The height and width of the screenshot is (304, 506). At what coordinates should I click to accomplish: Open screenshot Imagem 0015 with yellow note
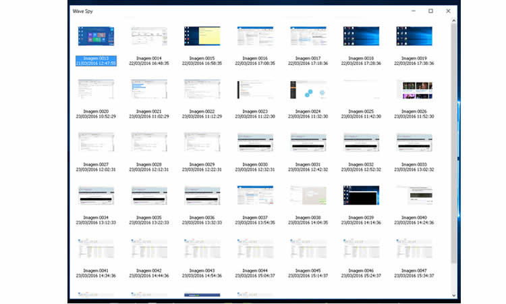tap(202, 36)
